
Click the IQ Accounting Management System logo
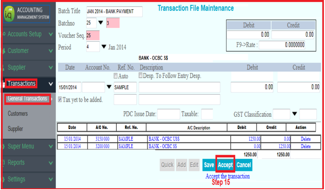27,14
